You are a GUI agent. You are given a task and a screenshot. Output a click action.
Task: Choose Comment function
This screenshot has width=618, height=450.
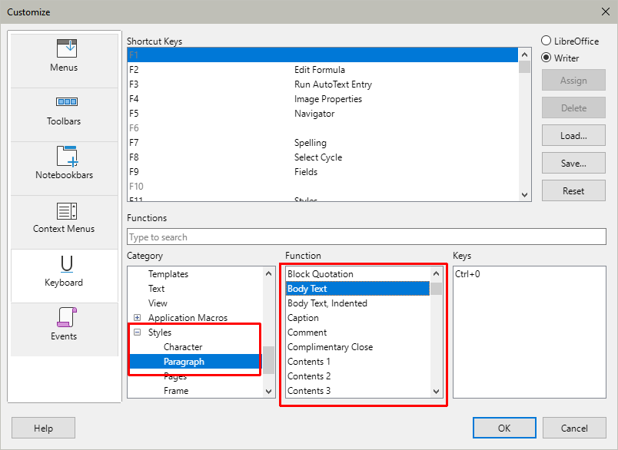click(358, 332)
